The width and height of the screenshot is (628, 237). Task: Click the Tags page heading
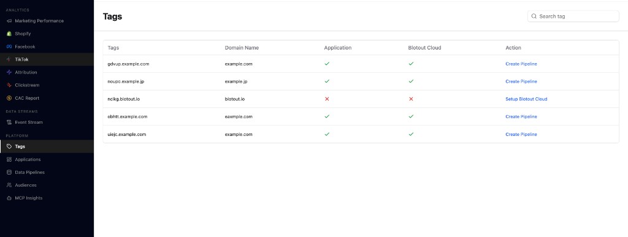(x=113, y=17)
